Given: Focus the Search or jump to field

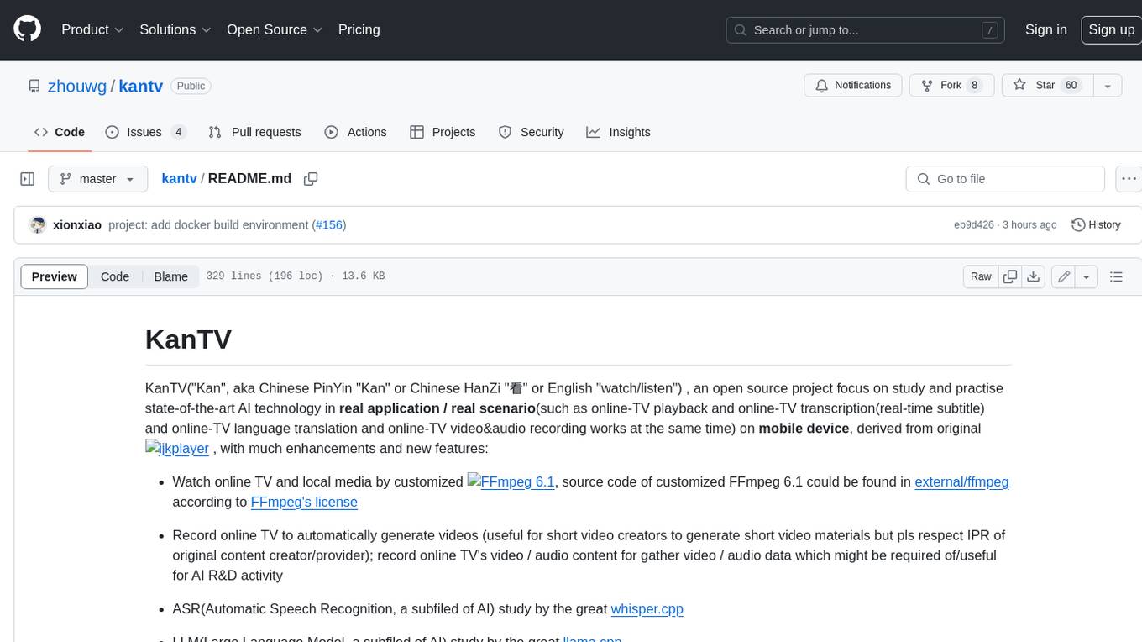Looking at the screenshot, I should pos(867,30).
